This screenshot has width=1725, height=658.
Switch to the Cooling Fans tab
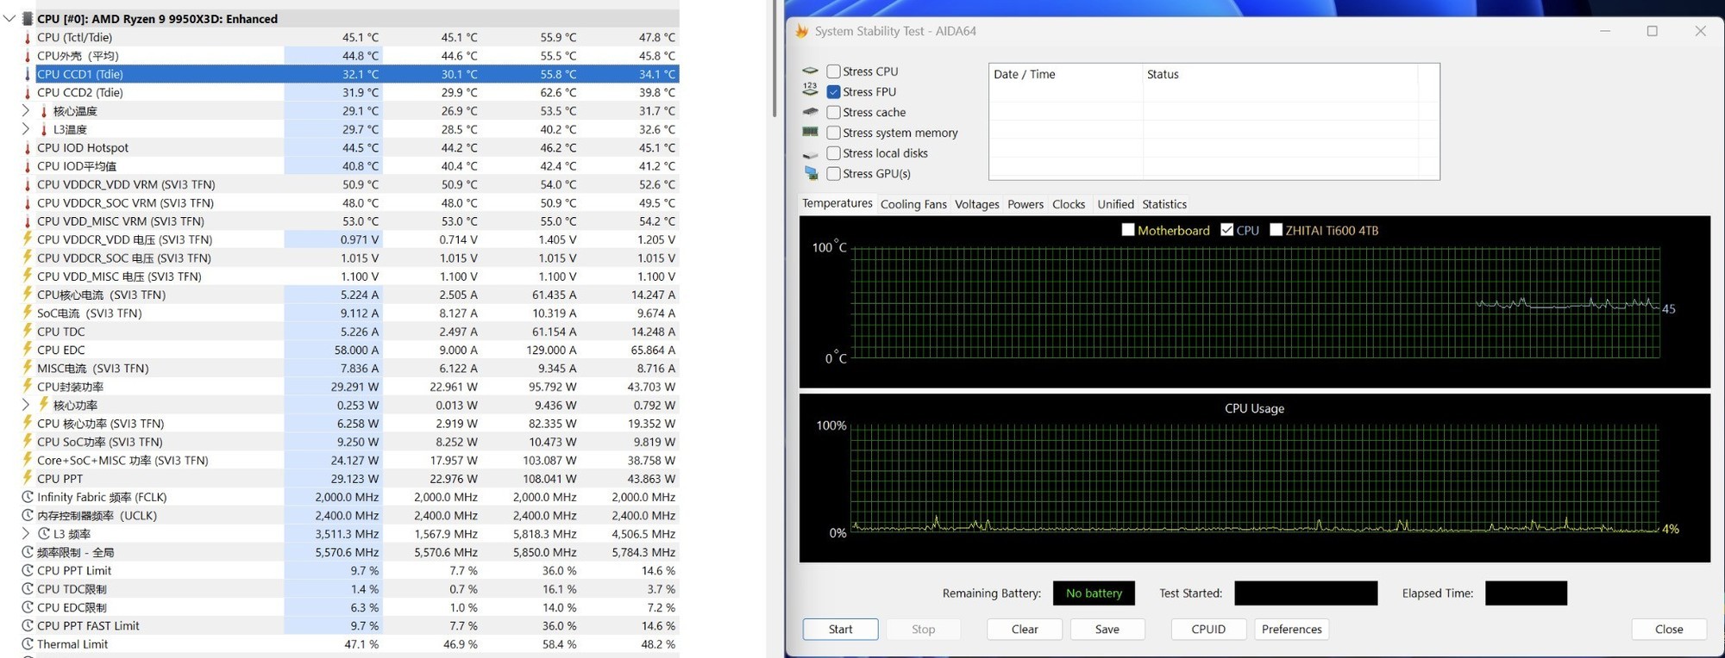(913, 204)
